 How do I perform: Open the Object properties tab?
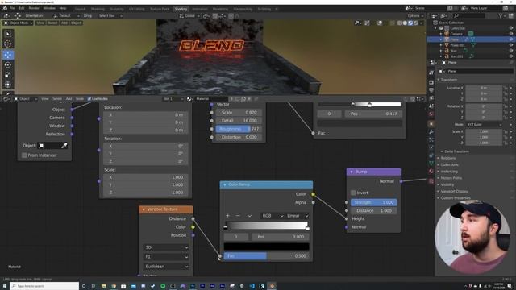point(431,124)
